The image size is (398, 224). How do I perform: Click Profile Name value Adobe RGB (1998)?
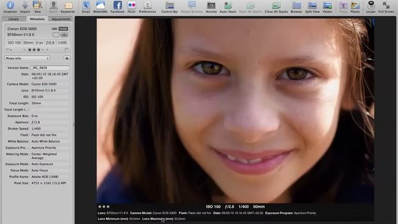(x=50, y=177)
